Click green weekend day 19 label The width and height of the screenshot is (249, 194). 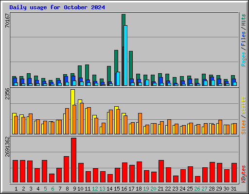(x=146, y=189)
